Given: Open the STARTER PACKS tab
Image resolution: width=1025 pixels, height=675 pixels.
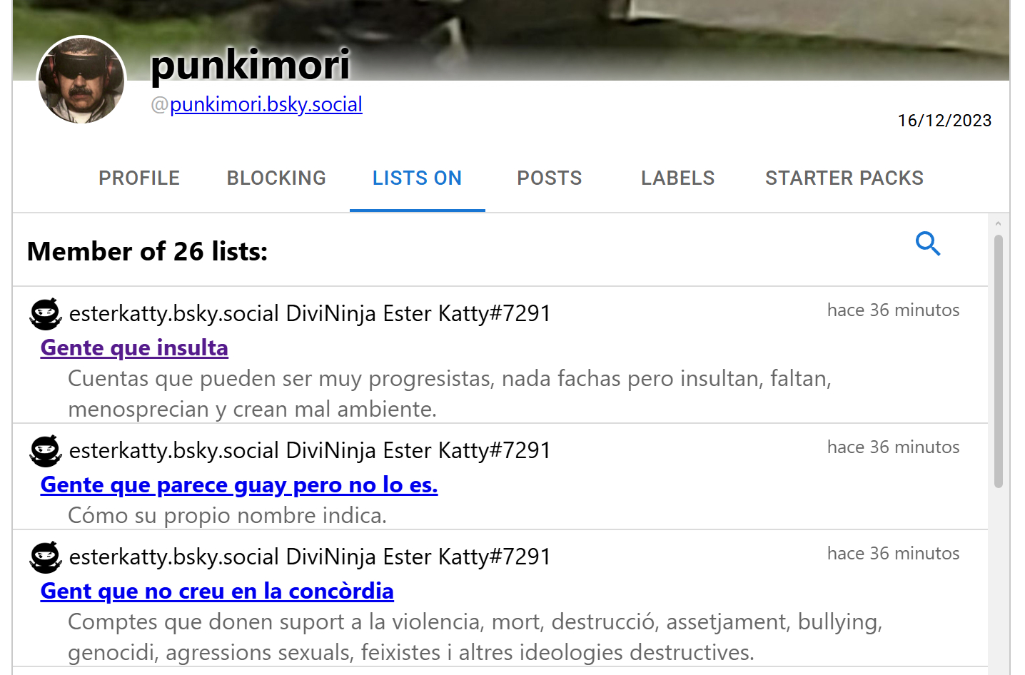Looking at the screenshot, I should [x=844, y=178].
